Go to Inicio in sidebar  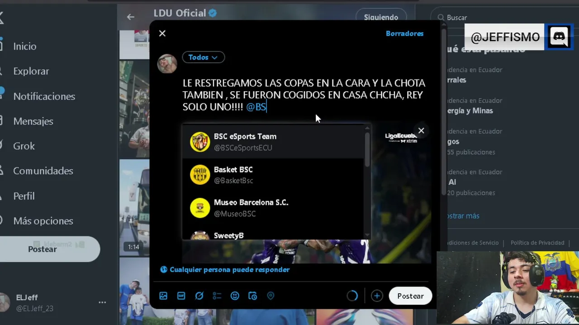(x=25, y=46)
